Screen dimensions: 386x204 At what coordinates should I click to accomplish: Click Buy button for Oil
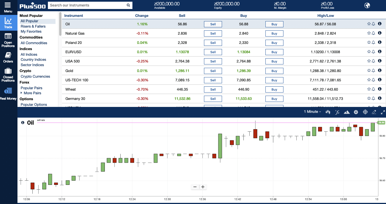274,24
